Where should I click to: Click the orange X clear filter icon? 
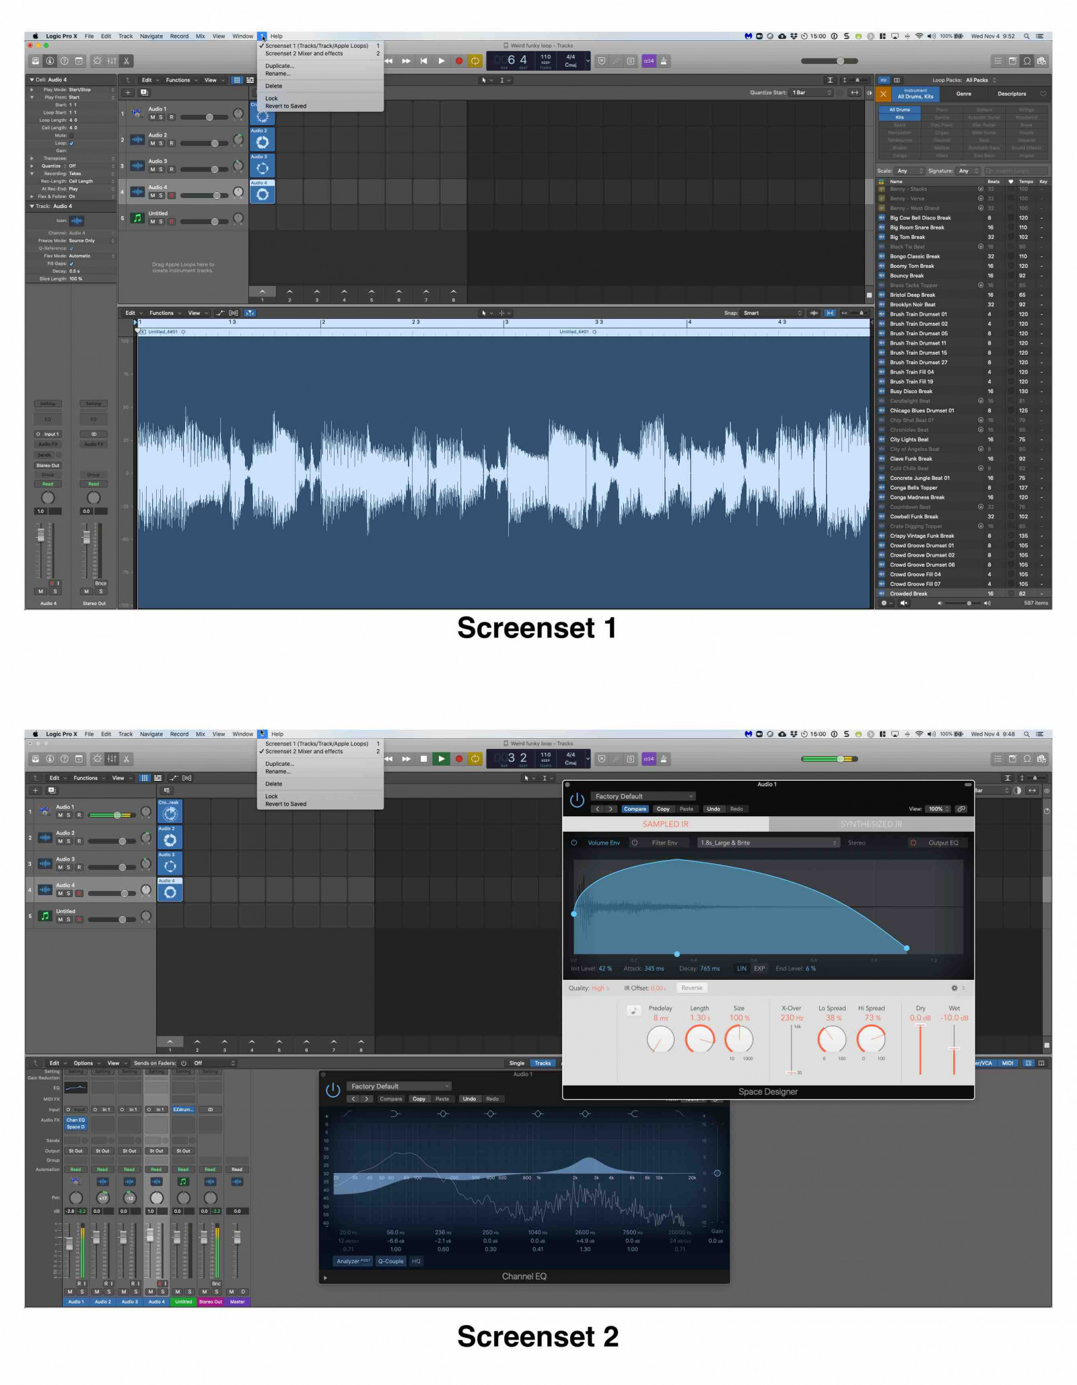coord(883,94)
